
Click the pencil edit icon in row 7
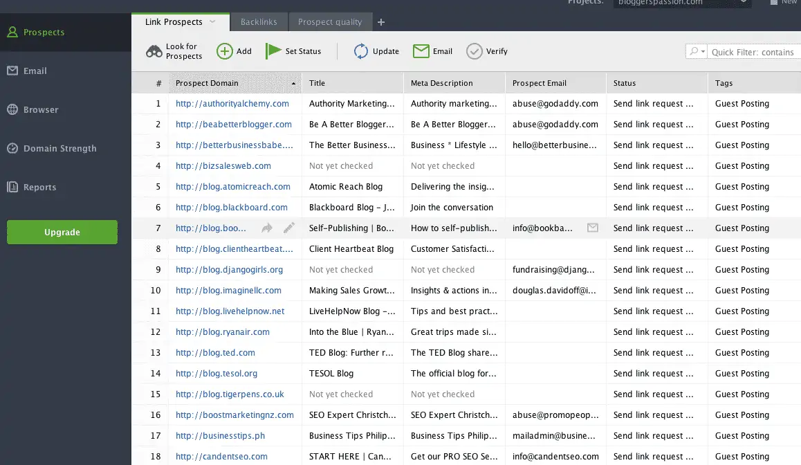[x=288, y=228]
